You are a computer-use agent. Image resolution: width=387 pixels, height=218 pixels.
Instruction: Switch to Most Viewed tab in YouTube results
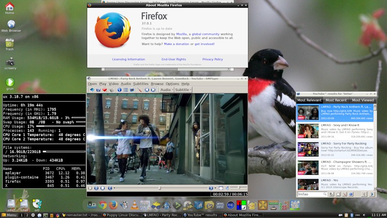[362, 100]
